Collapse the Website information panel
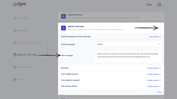This screenshot has width=177, height=99. [x=160, y=28]
